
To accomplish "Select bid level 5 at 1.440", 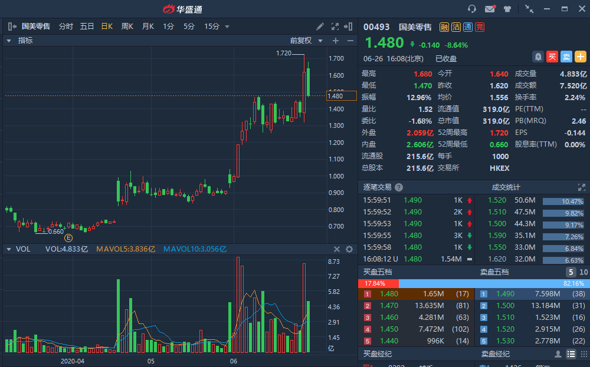I will [x=417, y=341].
